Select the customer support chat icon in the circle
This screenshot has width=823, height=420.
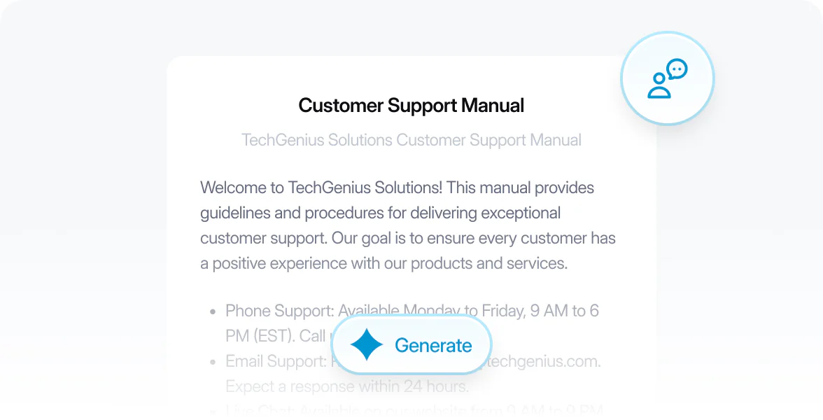[667, 78]
